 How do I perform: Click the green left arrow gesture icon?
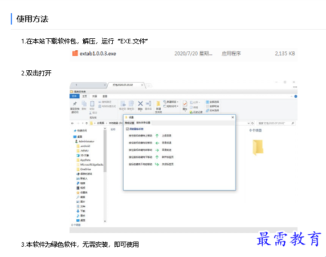pos(157,143)
